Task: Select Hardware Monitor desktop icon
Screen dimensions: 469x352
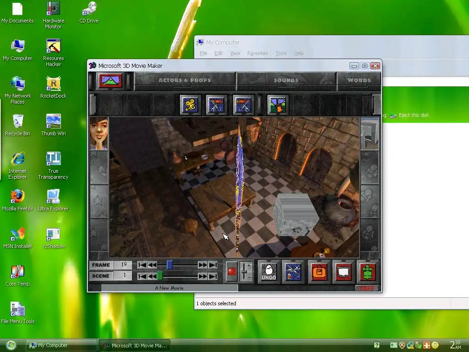Action: click(53, 16)
